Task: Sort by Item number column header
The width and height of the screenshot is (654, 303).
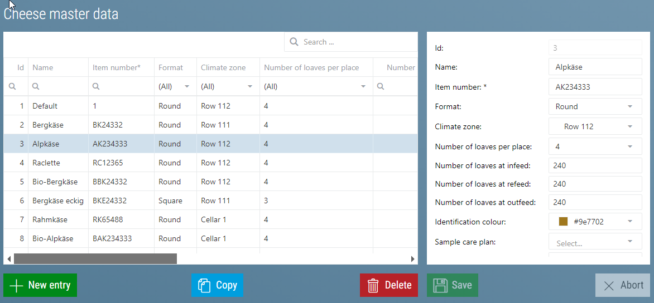Action: coord(117,68)
